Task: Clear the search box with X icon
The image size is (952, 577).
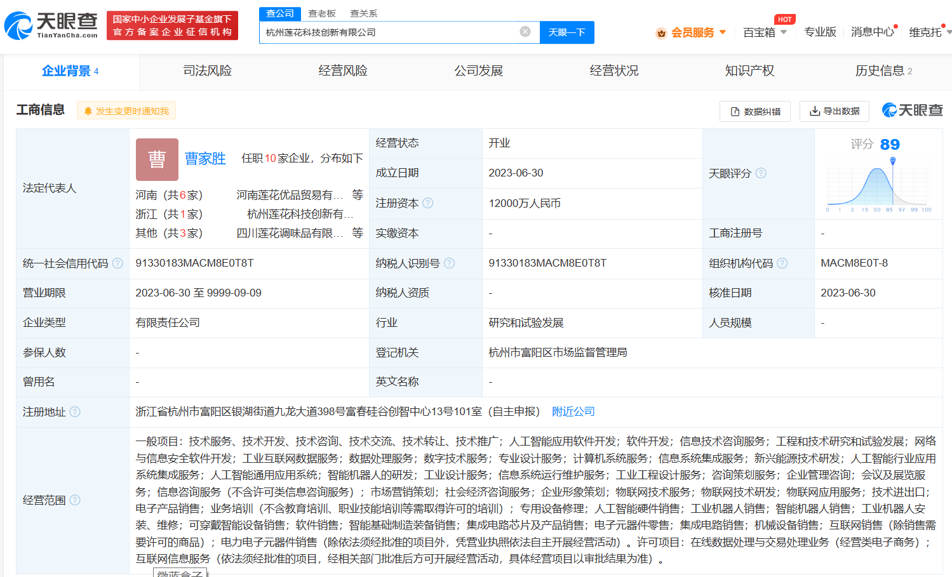Action: pyautogui.click(x=525, y=32)
